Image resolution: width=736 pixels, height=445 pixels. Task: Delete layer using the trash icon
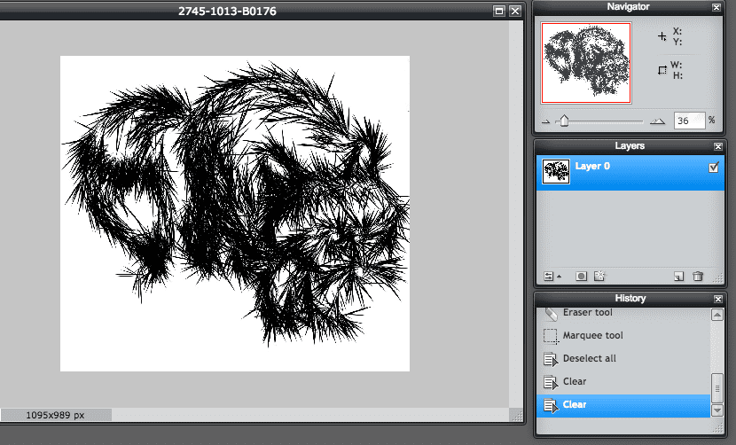click(x=698, y=277)
